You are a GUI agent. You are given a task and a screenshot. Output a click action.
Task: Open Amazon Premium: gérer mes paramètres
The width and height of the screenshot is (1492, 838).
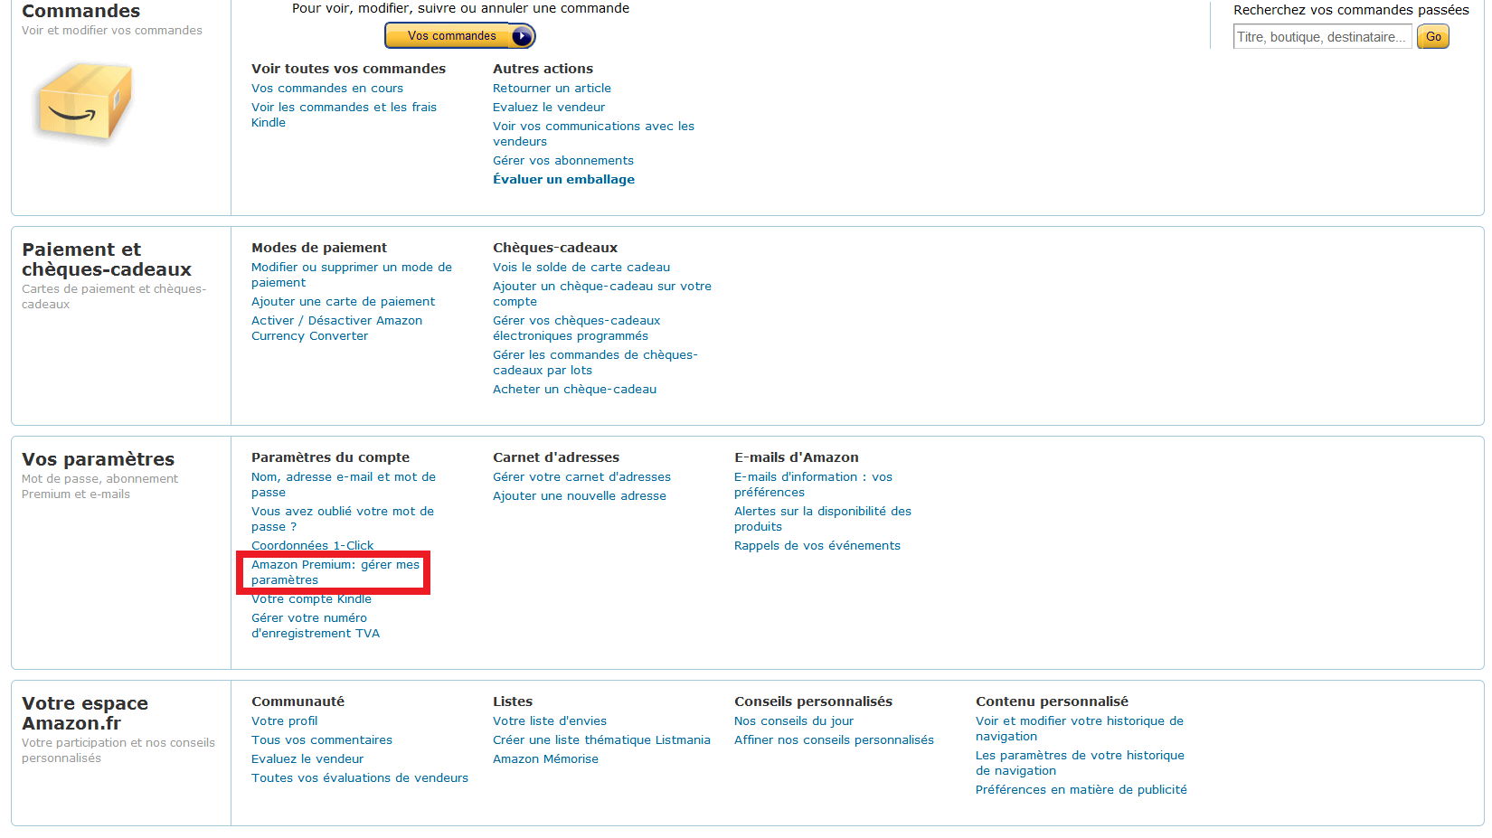(x=335, y=572)
